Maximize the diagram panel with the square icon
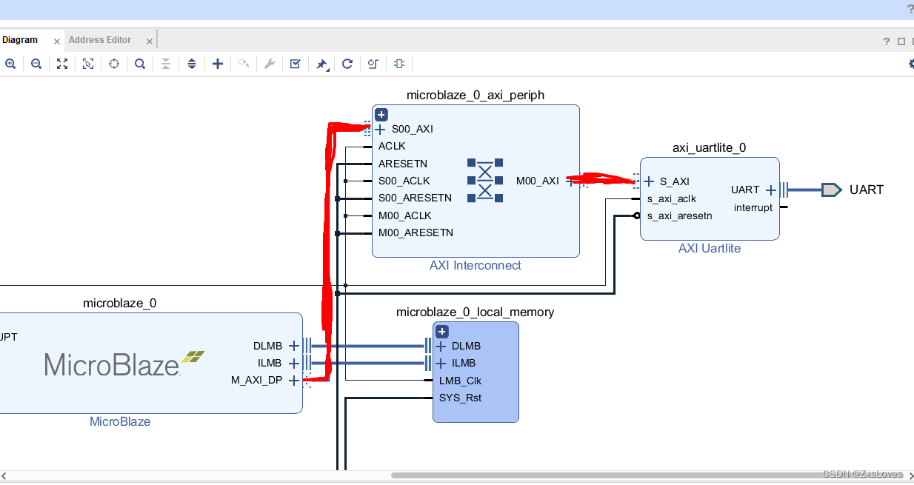This screenshot has width=914, height=485. click(x=901, y=41)
